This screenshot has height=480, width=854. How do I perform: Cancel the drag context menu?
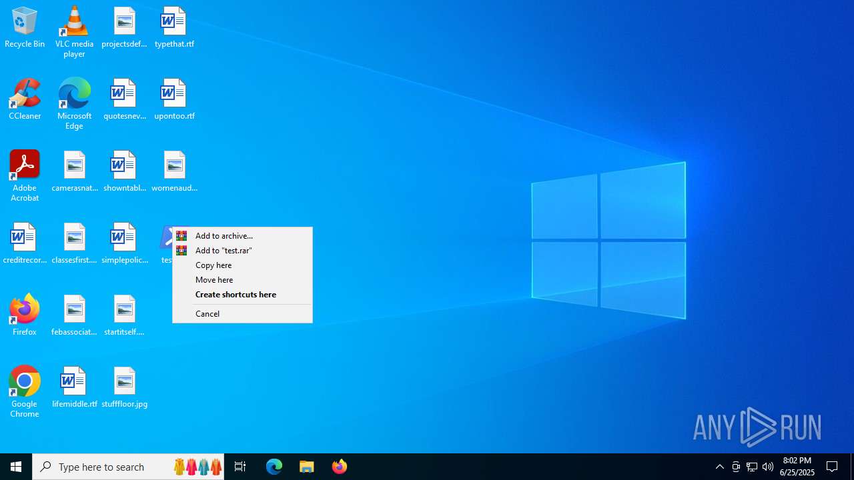pyautogui.click(x=242, y=314)
